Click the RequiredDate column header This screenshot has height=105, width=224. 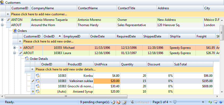pos(129,36)
